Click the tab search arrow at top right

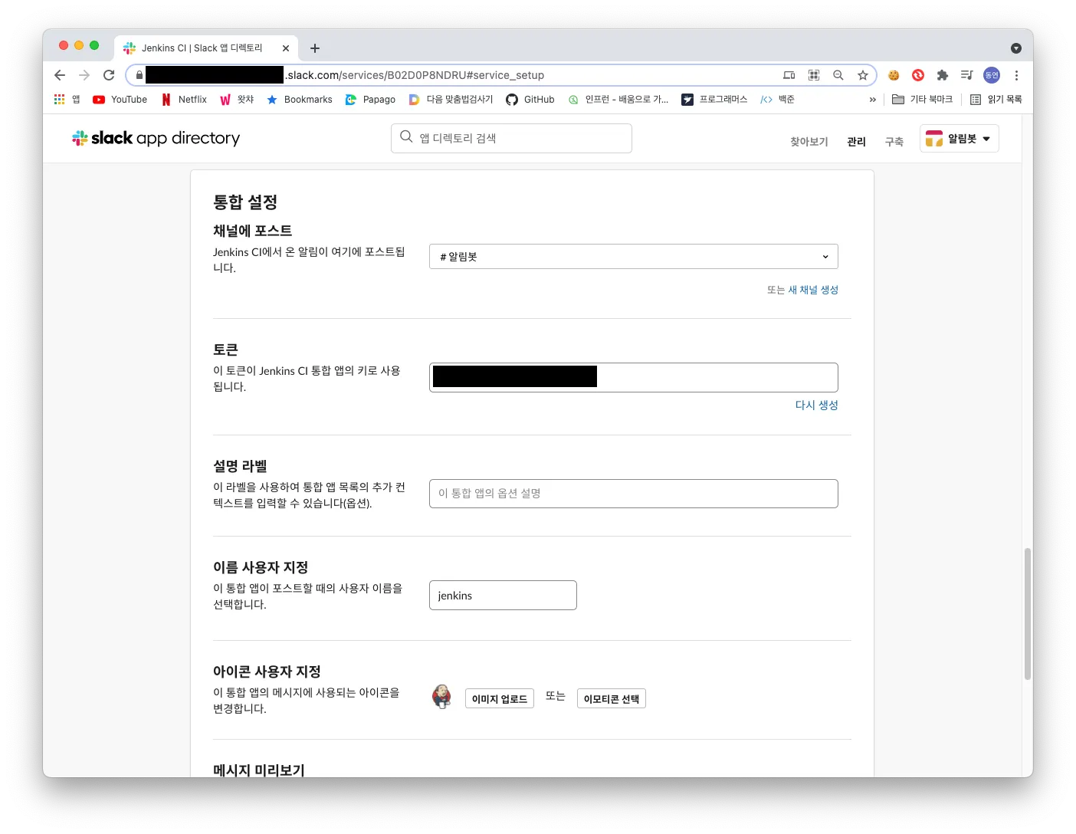tap(1016, 48)
